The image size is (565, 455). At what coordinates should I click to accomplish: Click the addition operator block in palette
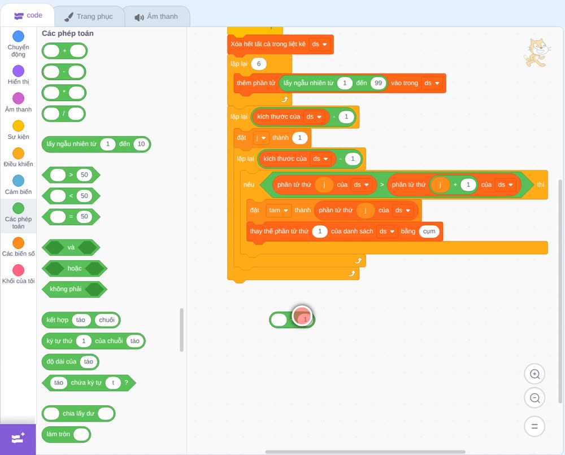click(x=64, y=51)
